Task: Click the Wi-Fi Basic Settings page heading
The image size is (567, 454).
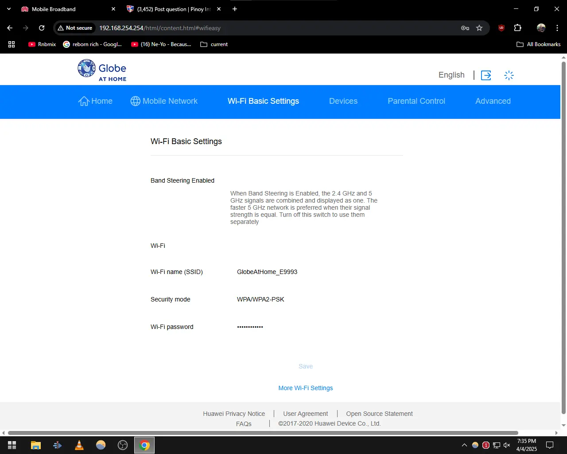Action: click(186, 141)
